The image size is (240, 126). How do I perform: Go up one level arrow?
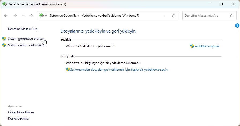click(x=31, y=16)
